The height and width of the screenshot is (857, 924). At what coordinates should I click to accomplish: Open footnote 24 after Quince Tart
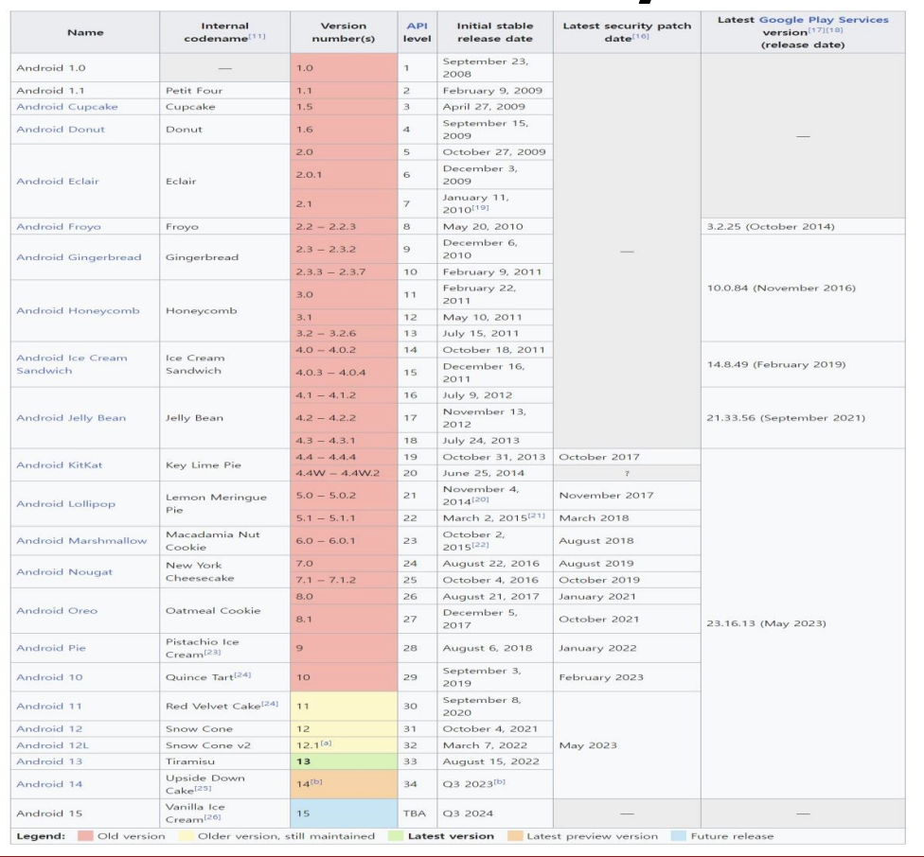click(242, 674)
